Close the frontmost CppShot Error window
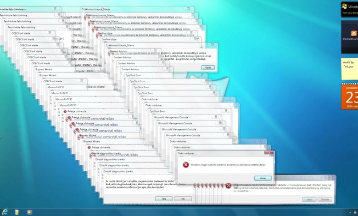Screen dimensions: 358x216 click(225, 110)
